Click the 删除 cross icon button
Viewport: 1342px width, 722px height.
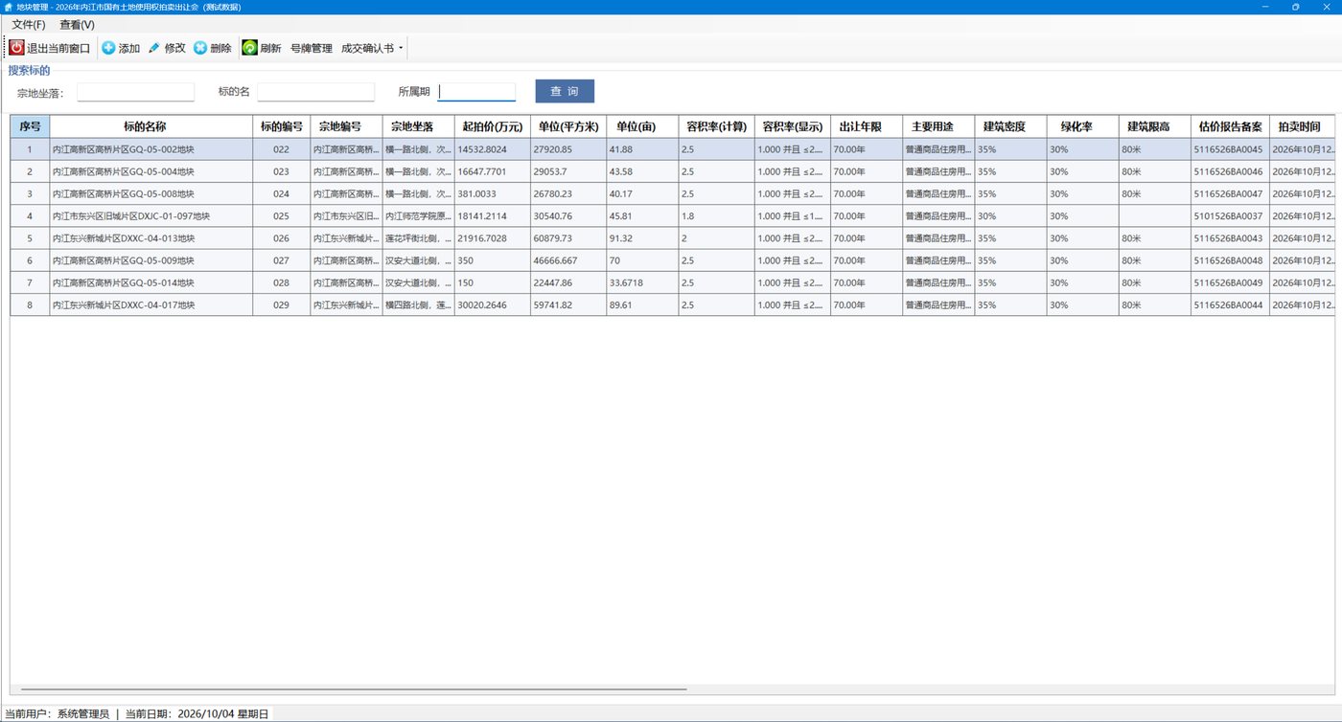coord(213,48)
